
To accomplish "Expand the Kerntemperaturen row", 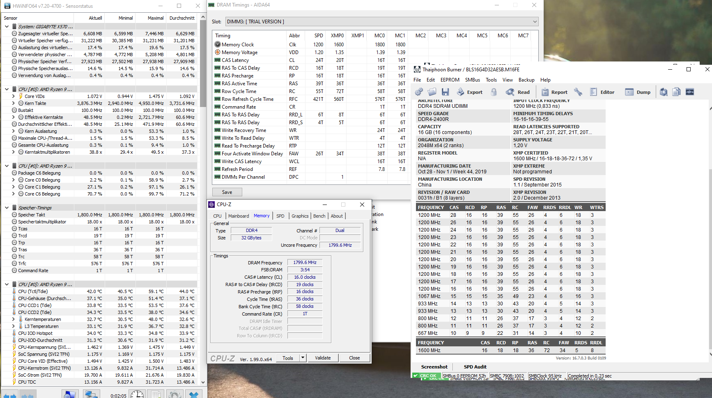I will coord(14,319).
